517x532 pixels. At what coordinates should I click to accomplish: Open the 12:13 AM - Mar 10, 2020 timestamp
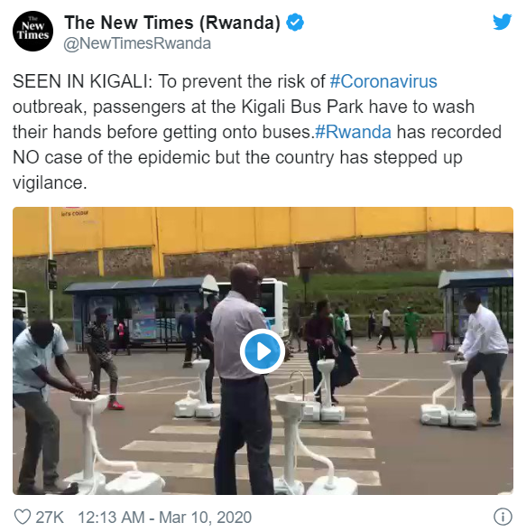point(165,518)
